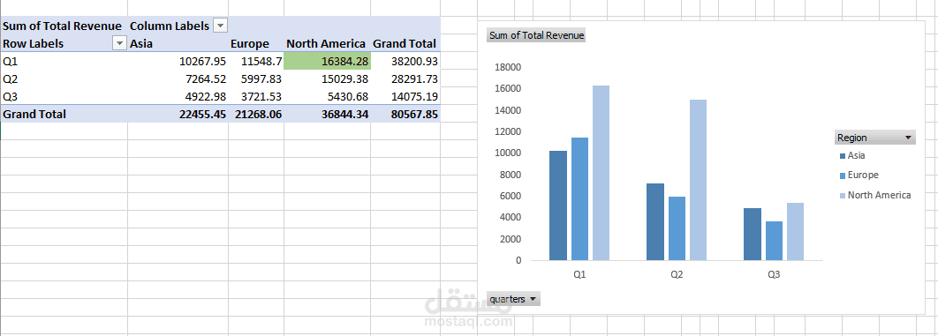Select grand total cell 22455.45

(178, 114)
